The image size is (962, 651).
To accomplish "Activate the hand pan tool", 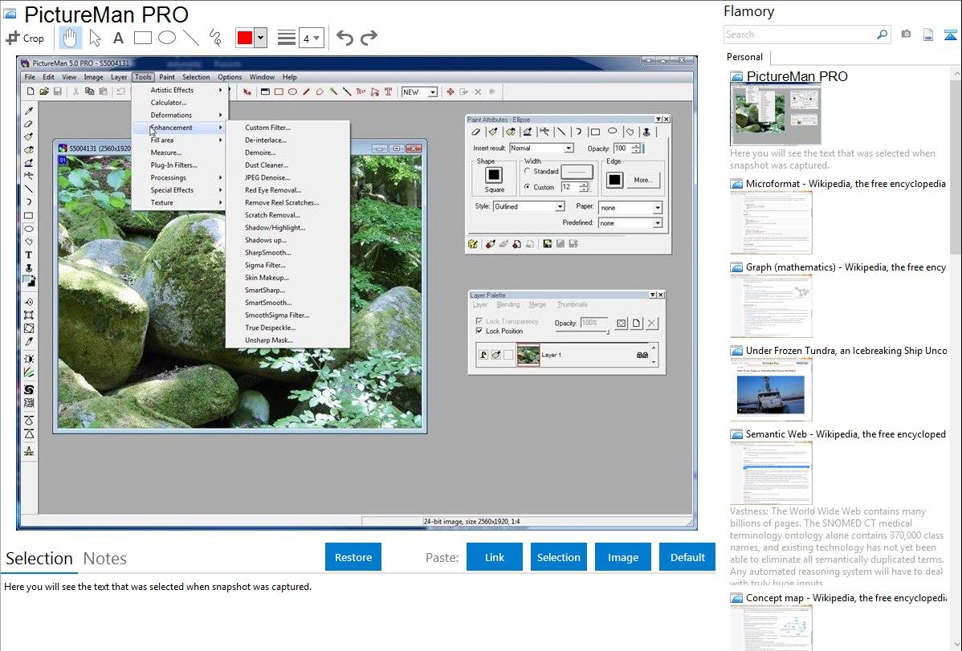I will (x=70, y=38).
